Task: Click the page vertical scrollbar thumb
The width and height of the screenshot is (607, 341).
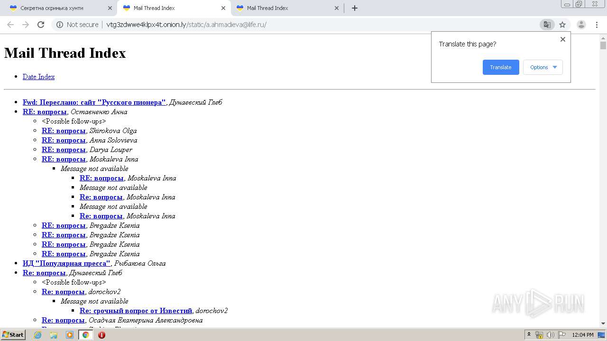Action: (x=603, y=45)
